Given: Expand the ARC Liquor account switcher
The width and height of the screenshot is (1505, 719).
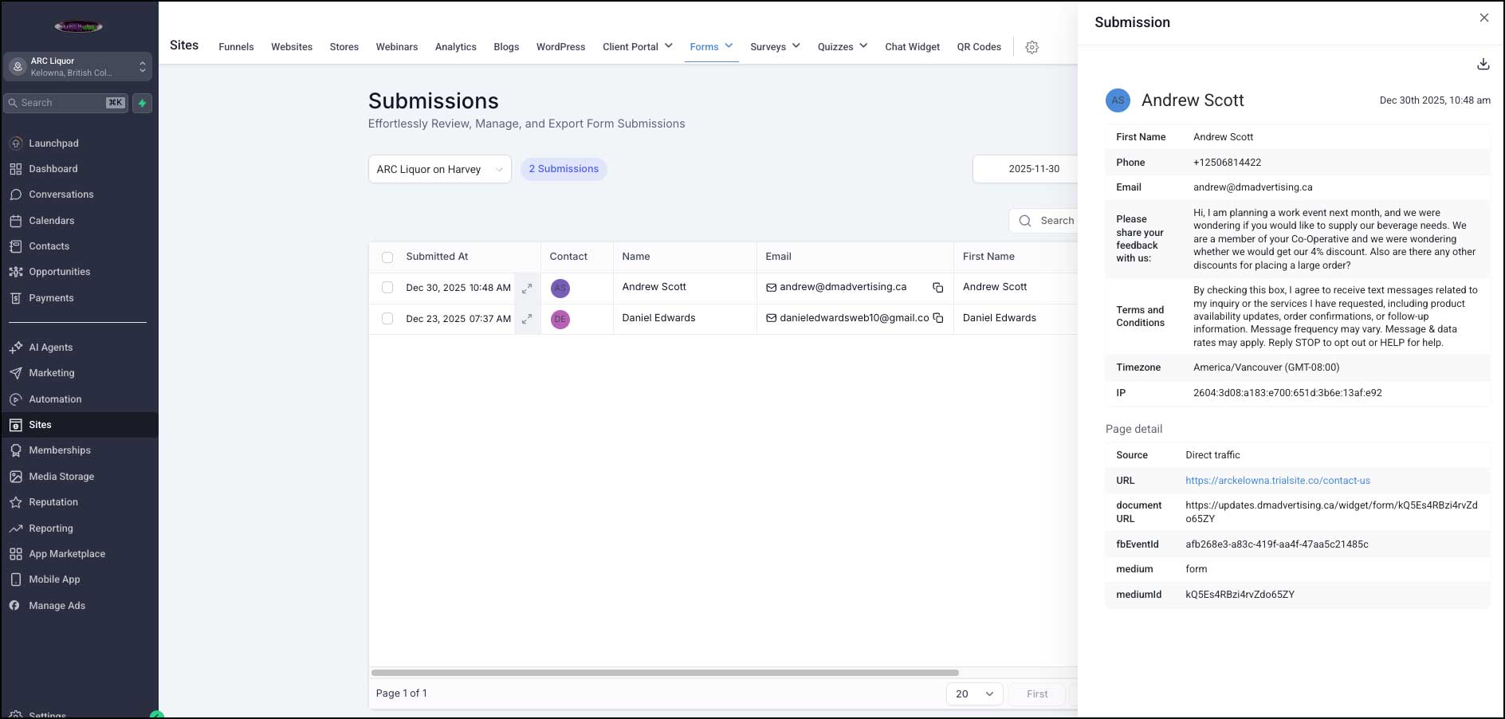Looking at the screenshot, I should (77, 67).
